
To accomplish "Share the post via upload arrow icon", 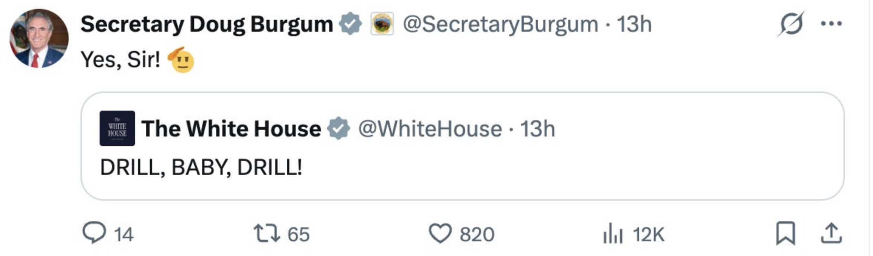I will (831, 233).
